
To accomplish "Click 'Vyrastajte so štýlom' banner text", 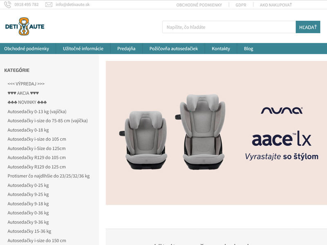I will pos(282,157).
